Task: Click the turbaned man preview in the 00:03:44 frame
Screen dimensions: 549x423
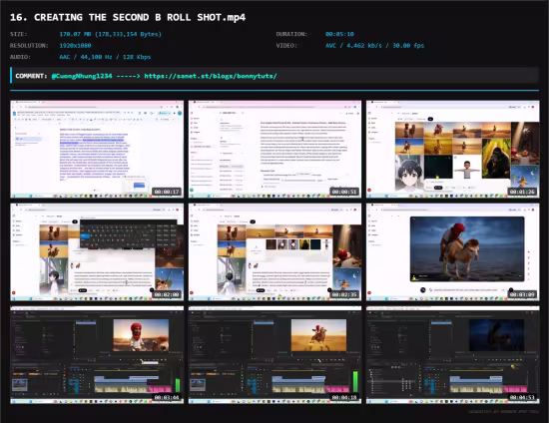Action: tap(141, 335)
